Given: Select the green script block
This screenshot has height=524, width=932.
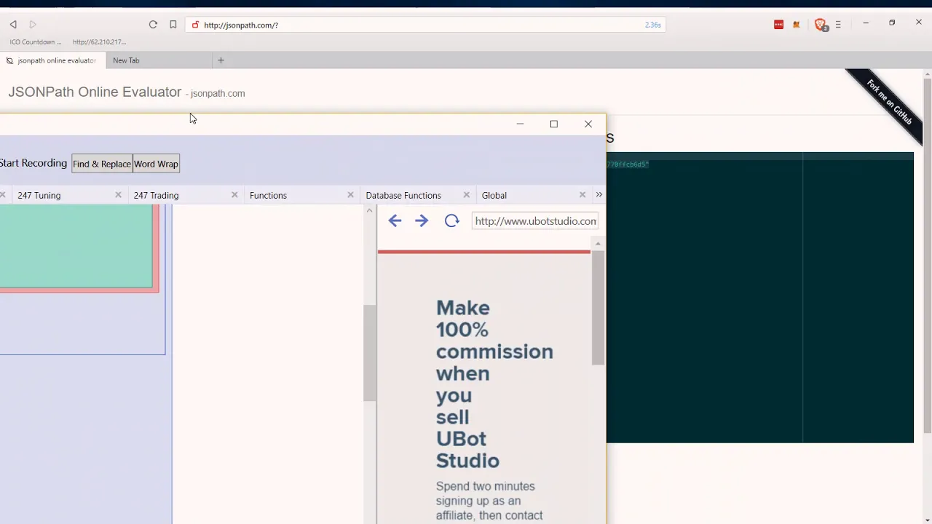Looking at the screenshot, I should point(76,246).
